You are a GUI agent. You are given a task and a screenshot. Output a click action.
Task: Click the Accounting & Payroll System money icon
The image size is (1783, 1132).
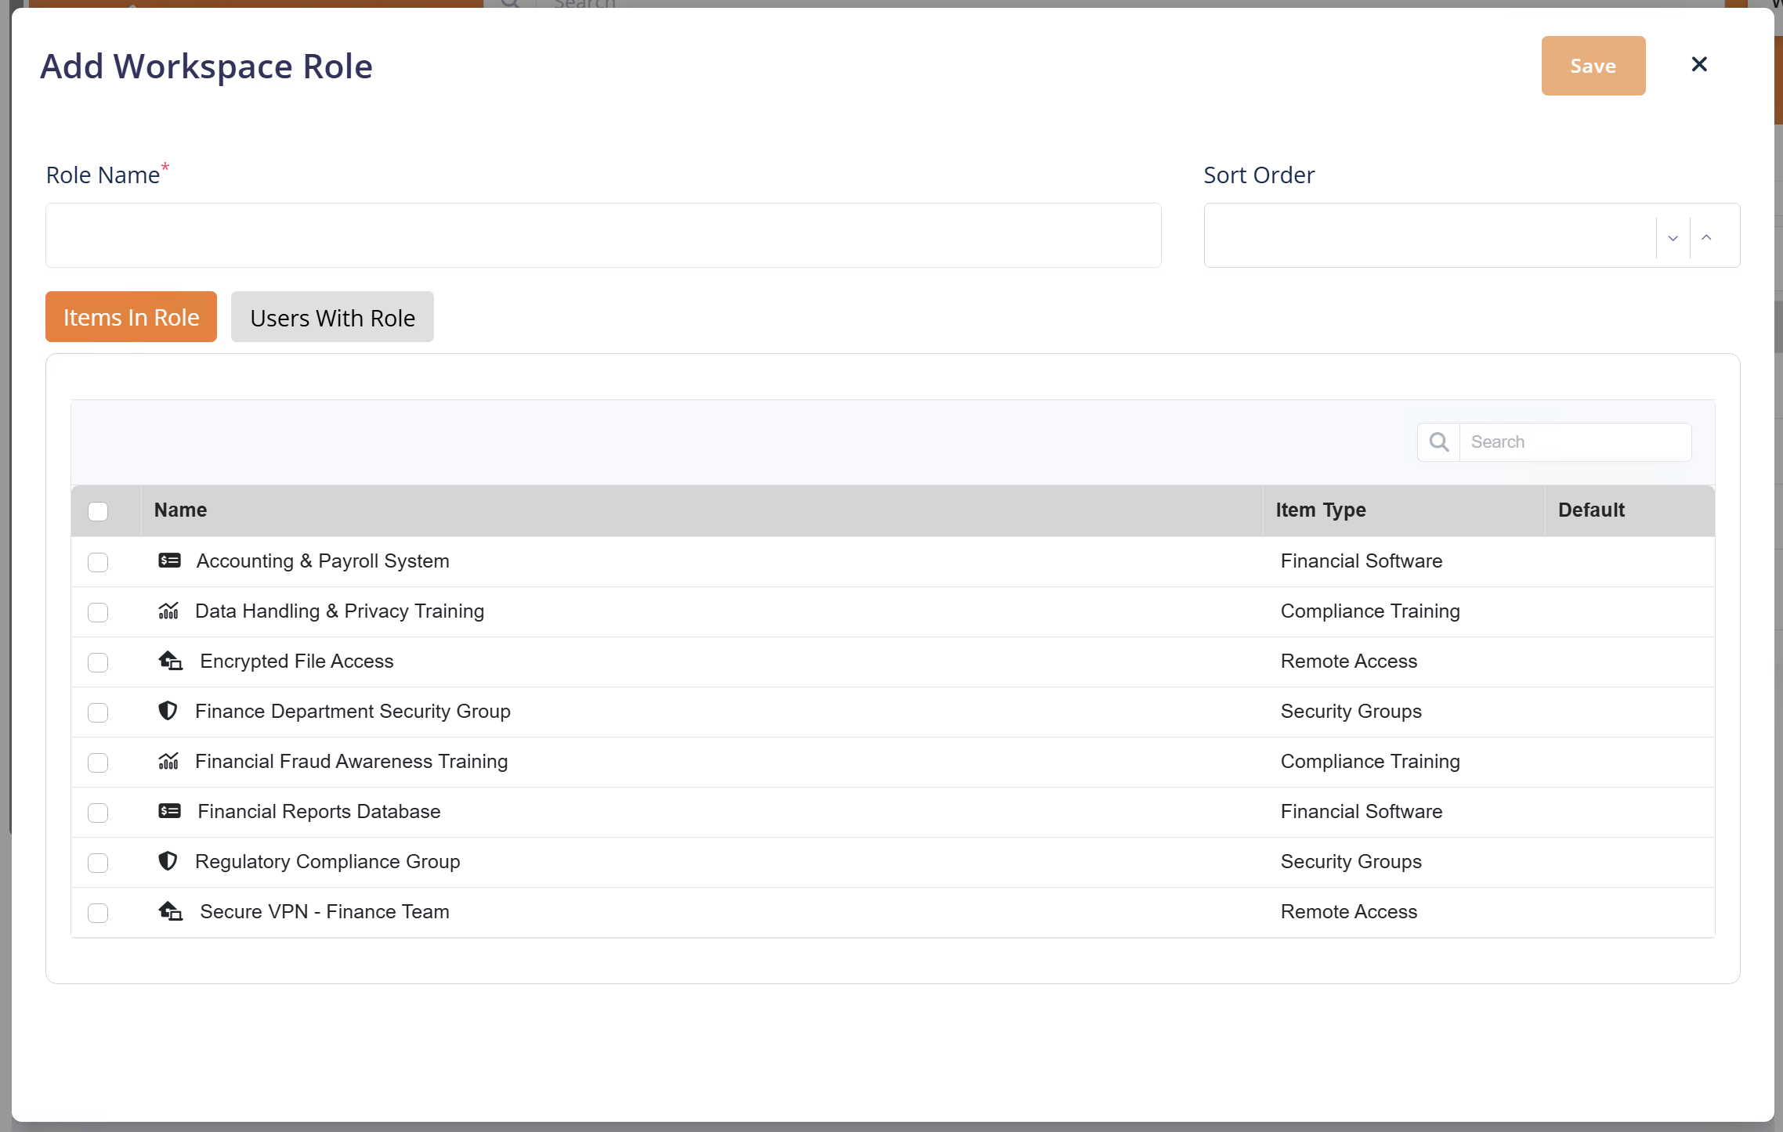tap(169, 561)
